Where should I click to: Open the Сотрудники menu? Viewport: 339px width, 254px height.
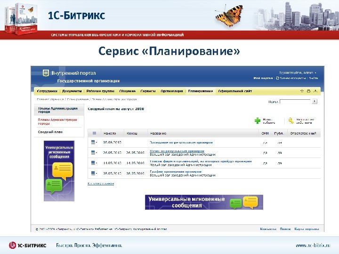coord(47,91)
